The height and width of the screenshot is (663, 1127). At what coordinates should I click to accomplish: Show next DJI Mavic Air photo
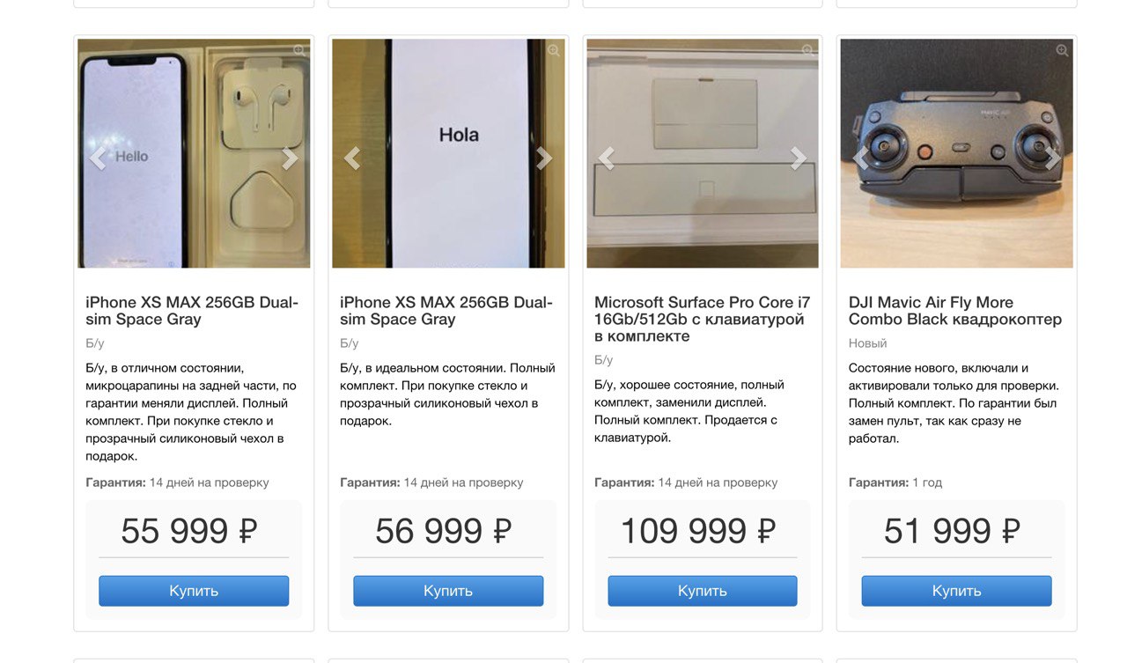(x=1053, y=158)
